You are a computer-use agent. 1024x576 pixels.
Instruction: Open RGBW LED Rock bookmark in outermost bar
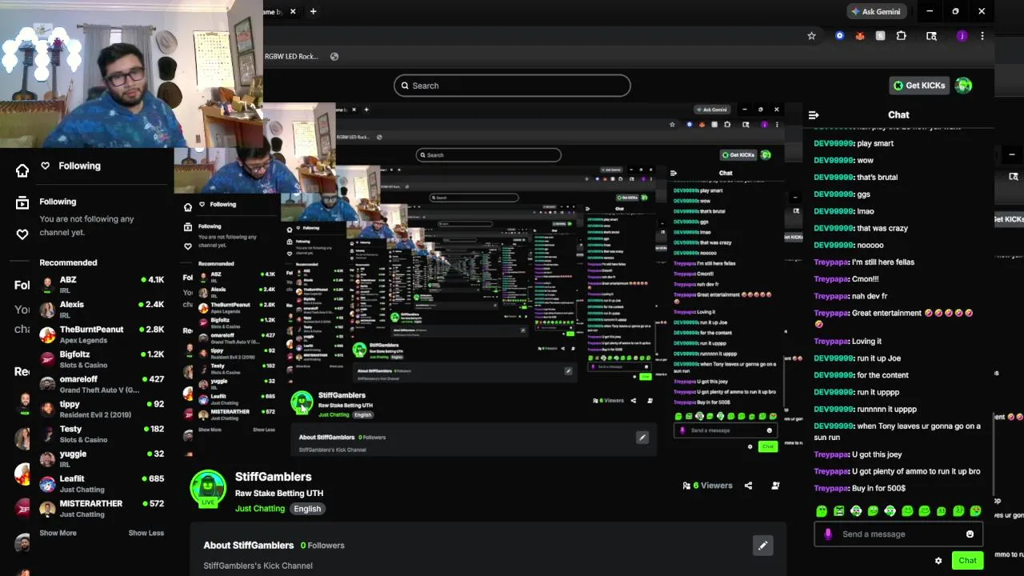pos(291,57)
